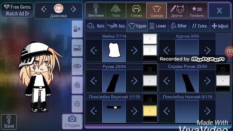Select the Extra subcategory
This screenshot has height=131, width=233.
200,26
